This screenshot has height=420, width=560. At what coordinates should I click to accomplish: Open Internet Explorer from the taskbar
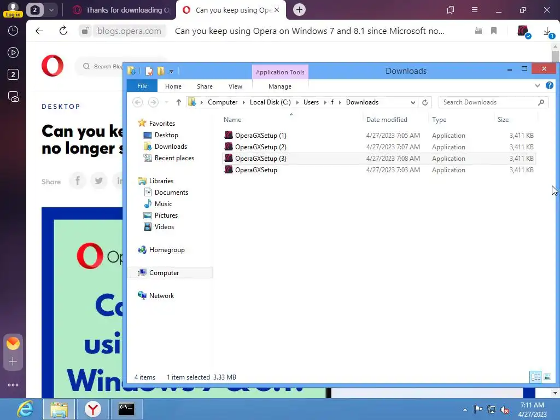click(x=25, y=409)
